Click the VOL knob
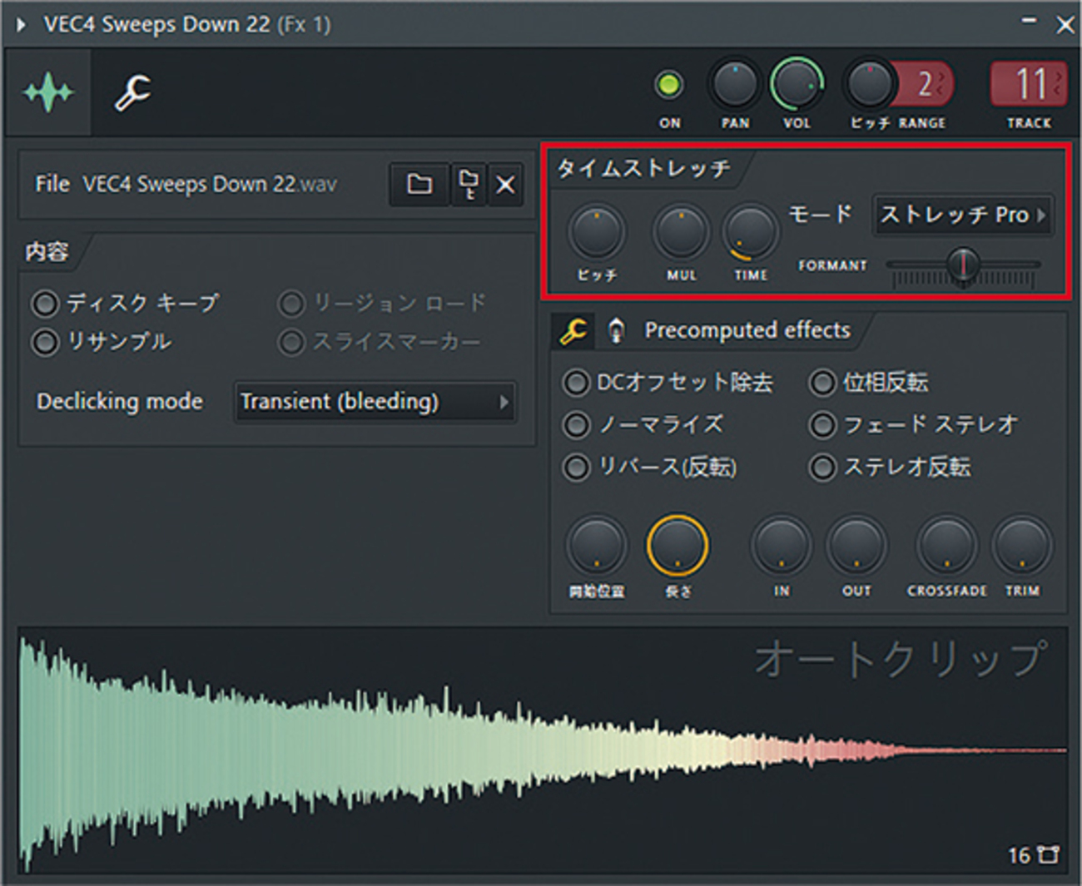1082x886 pixels. coord(797,84)
